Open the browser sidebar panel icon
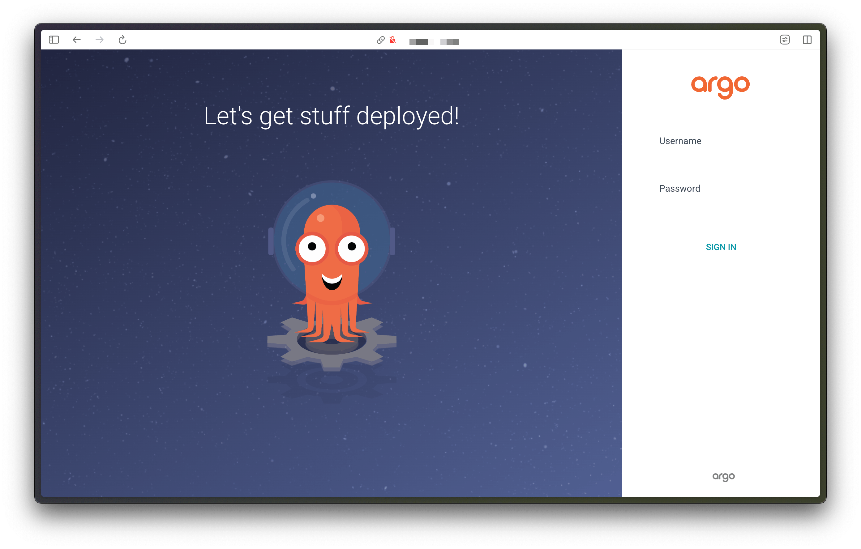Image resolution: width=861 pixels, height=549 pixels. point(54,40)
